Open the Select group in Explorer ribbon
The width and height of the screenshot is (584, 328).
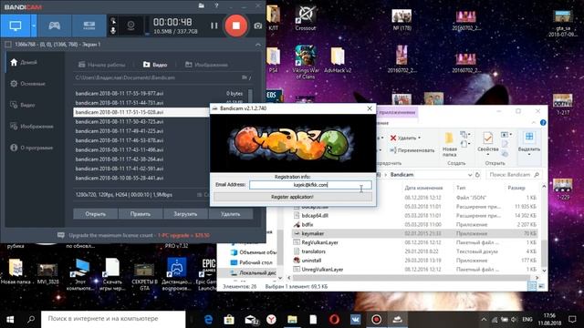(x=529, y=143)
